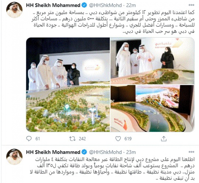Screen dimensions: 199x183
Task: Share the first tweet via share icon
Action: 164,139
